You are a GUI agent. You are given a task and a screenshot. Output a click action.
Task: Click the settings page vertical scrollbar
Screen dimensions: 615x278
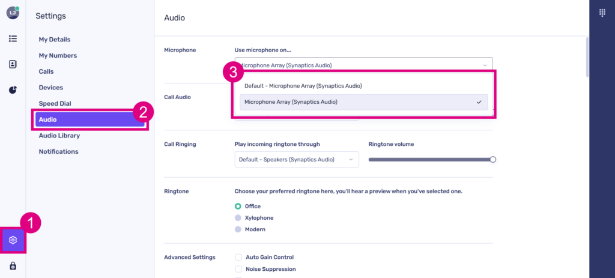click(x=587, y=57)
